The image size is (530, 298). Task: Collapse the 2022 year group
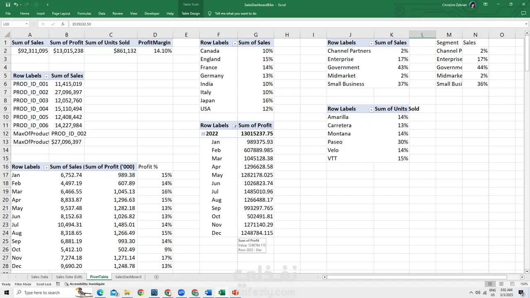pos(203,134)
